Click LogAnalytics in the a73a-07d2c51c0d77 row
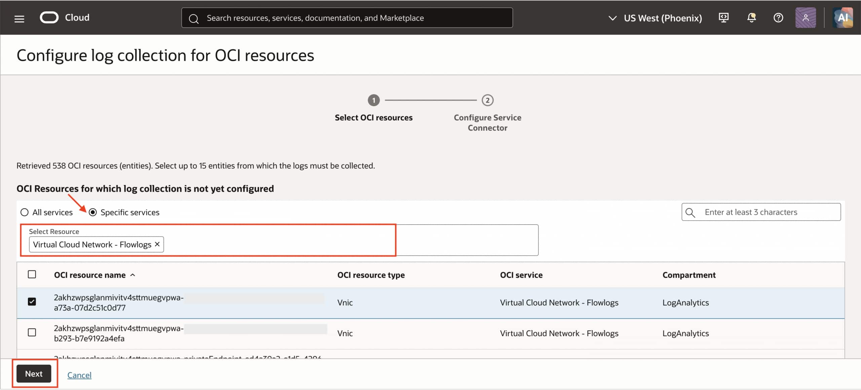This screenshot has width=861, height=390. coord(685,303)
